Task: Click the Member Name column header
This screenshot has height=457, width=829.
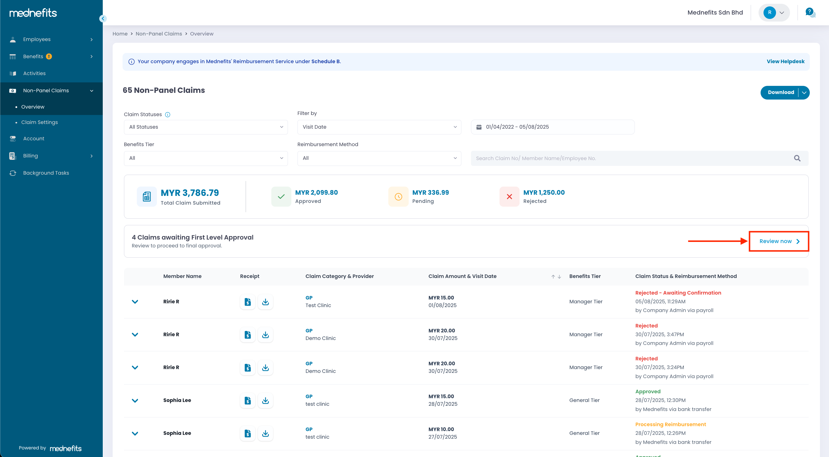Action: click(x=182, y=277)
